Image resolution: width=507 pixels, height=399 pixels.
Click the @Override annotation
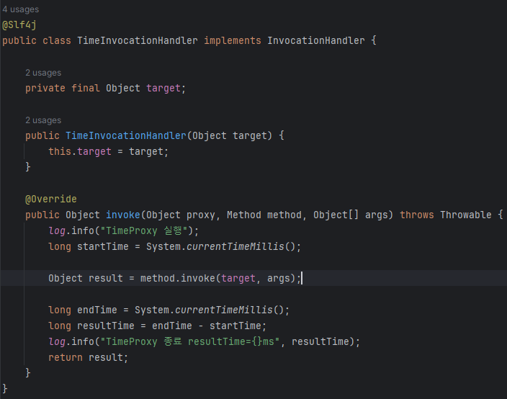(51, 199)
